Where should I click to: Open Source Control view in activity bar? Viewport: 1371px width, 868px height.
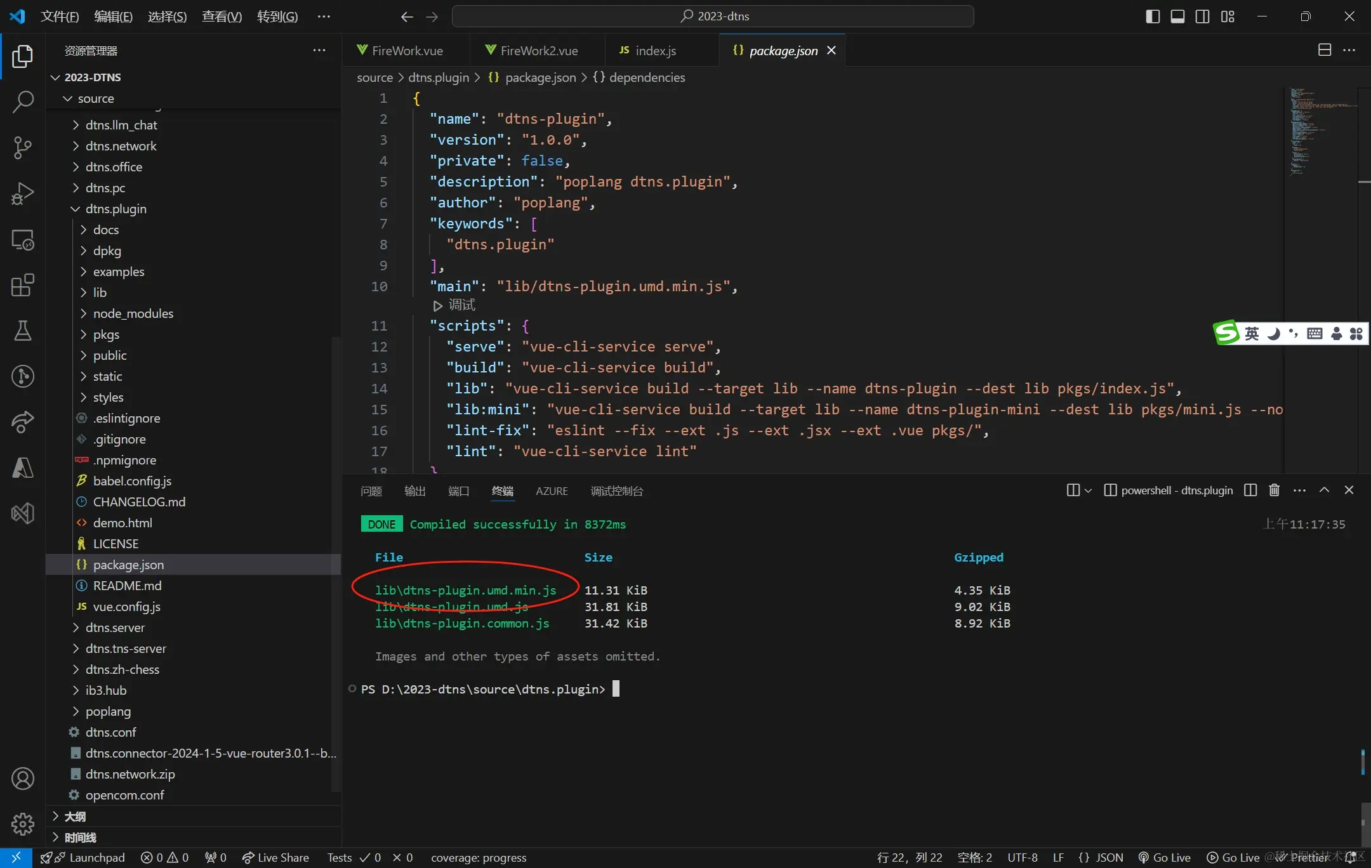pos(23,147)
